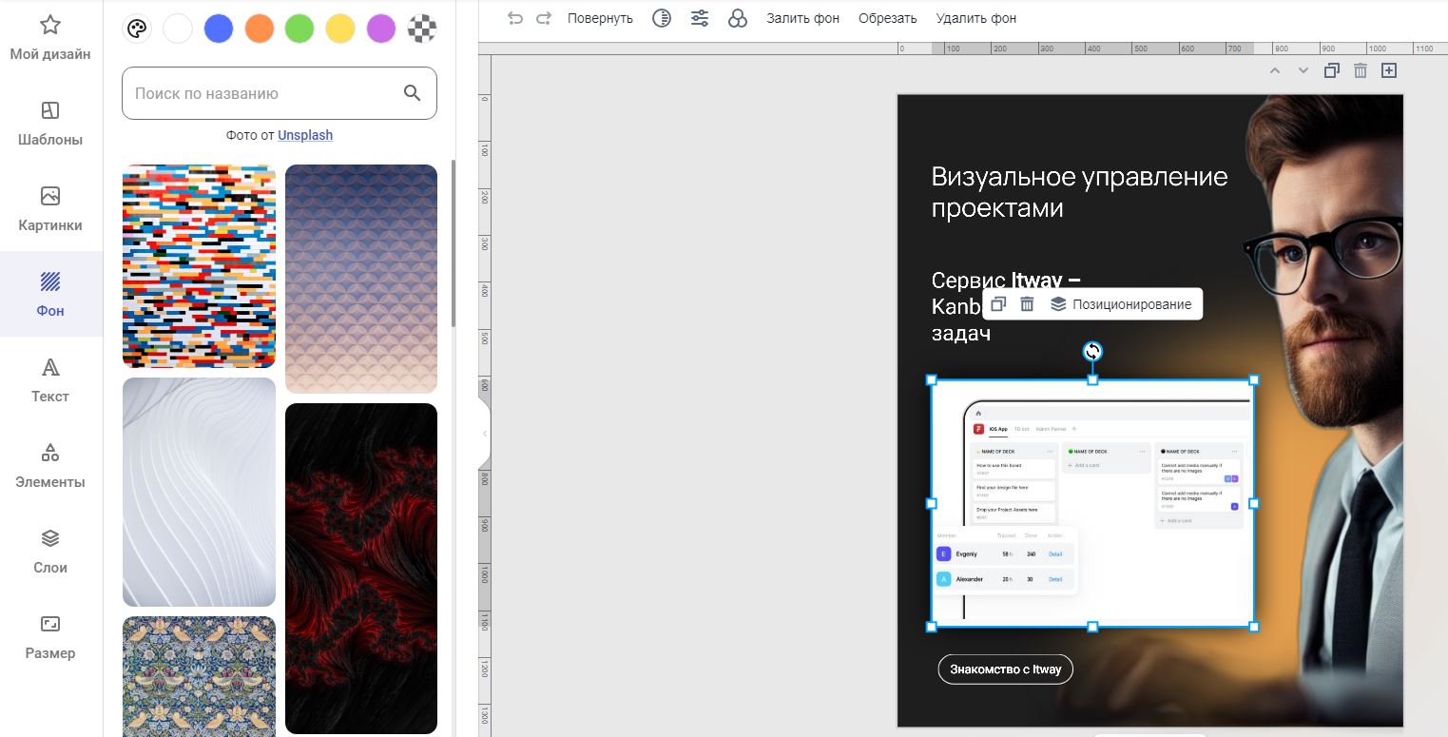1448x737 pixels.
Task: Pick the red-black fractal background
Action: point(361,569)
